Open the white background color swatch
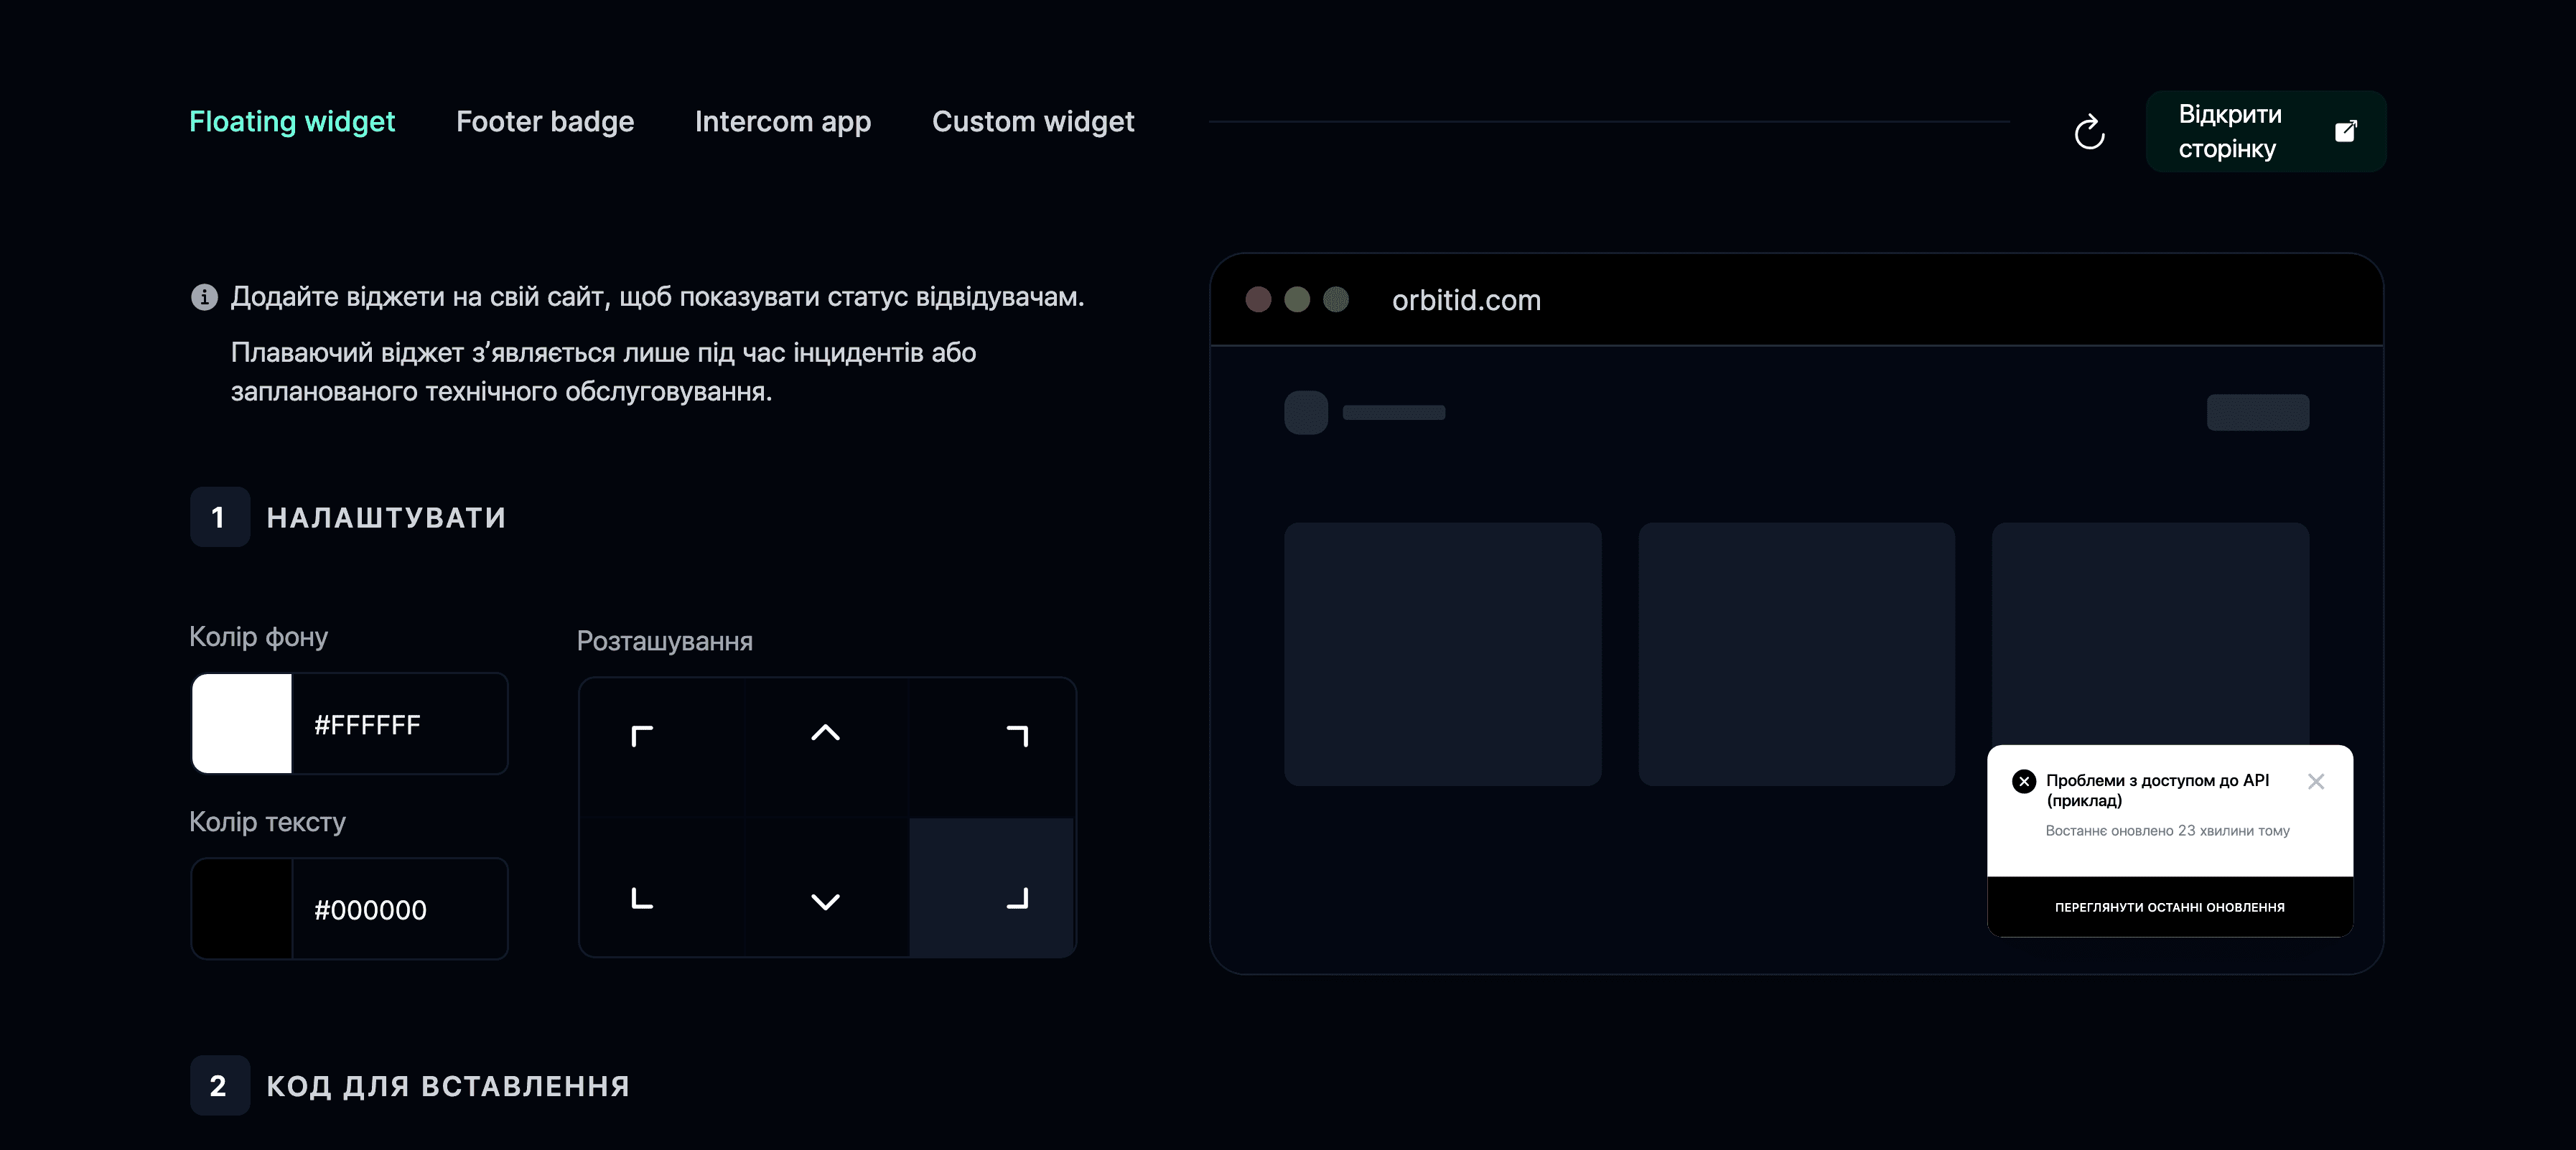This screenshot has height=1150, width=2576. pyautogui.click(x=242, y=723)
